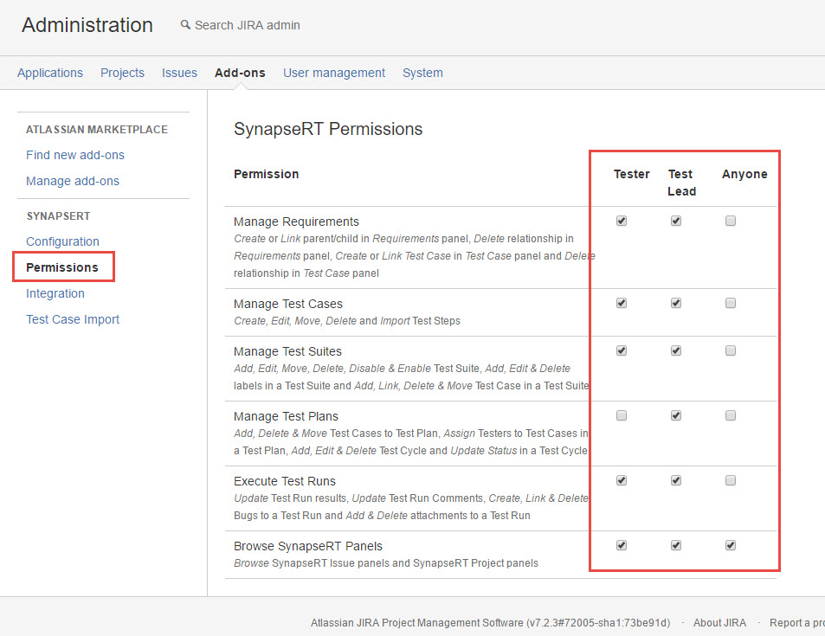Go to the Issues tab

(179, 73)
